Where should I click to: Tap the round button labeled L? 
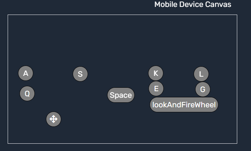tap(201, 74)
